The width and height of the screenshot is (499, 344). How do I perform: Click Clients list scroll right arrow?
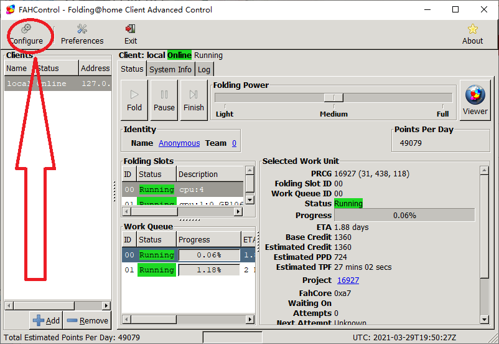coord(106,305)
